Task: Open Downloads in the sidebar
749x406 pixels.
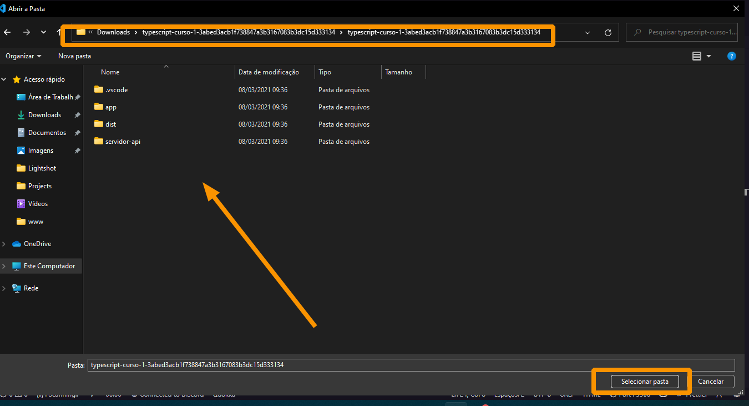Action: pyautogui.click(x=44, y=115)
